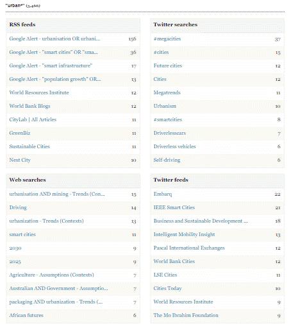Open the Future cities Twitter search
291x326 pixels.
coord(168,65)
